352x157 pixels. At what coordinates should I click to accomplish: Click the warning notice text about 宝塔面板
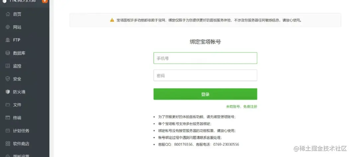pos(209,20)
